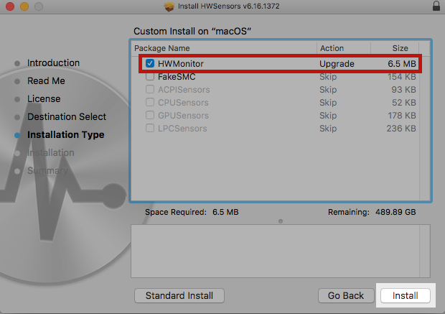Click the package icon in the title bar
Viewport: 445px width, 314px height.
(x=170, y=6)
